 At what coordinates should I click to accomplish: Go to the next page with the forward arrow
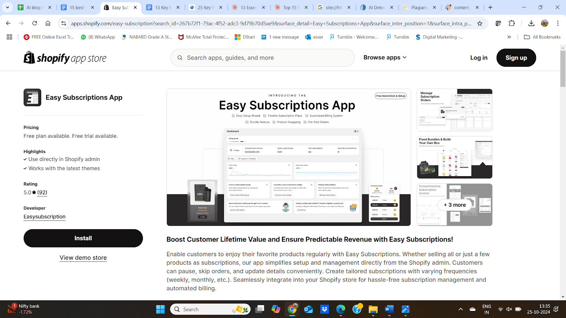(x=21, y=23)
